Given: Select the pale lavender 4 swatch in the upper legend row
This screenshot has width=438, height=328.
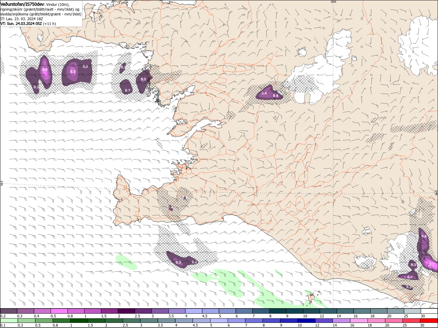Looking at the screenshot, I should pos(194,311).
